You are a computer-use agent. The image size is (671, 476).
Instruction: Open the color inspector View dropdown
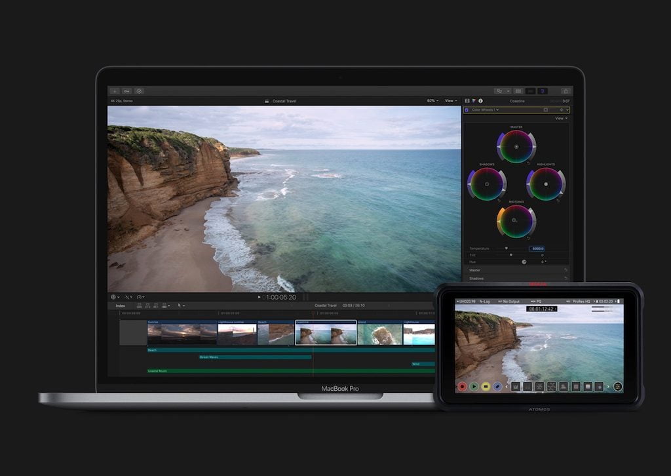[562, 119]
